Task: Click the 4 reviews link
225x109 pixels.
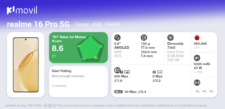Action: pyautogui.click(x=59, y=86)
